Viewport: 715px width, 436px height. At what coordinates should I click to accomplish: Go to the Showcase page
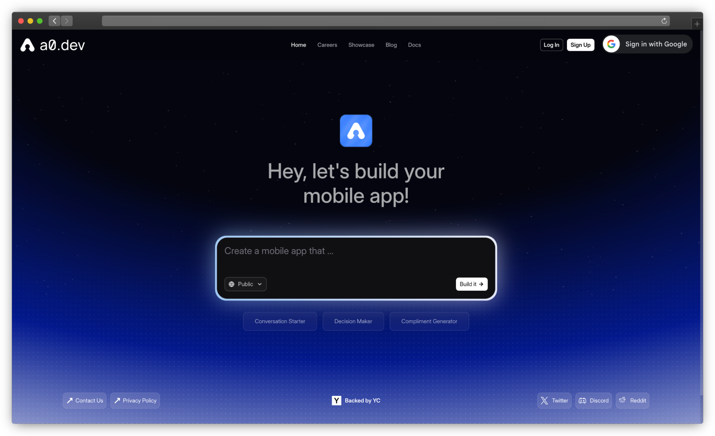pyautogui.click(x=361, y=45)
